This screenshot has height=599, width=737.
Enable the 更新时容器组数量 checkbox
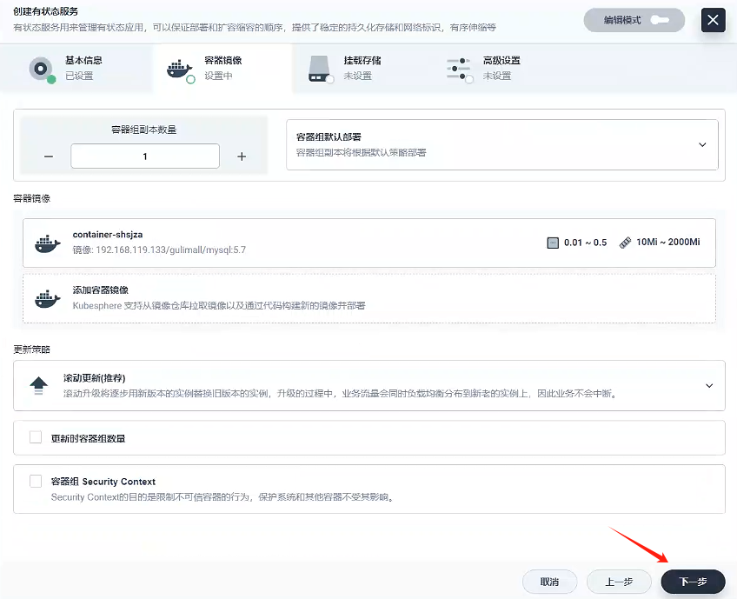tap(36, 437)
